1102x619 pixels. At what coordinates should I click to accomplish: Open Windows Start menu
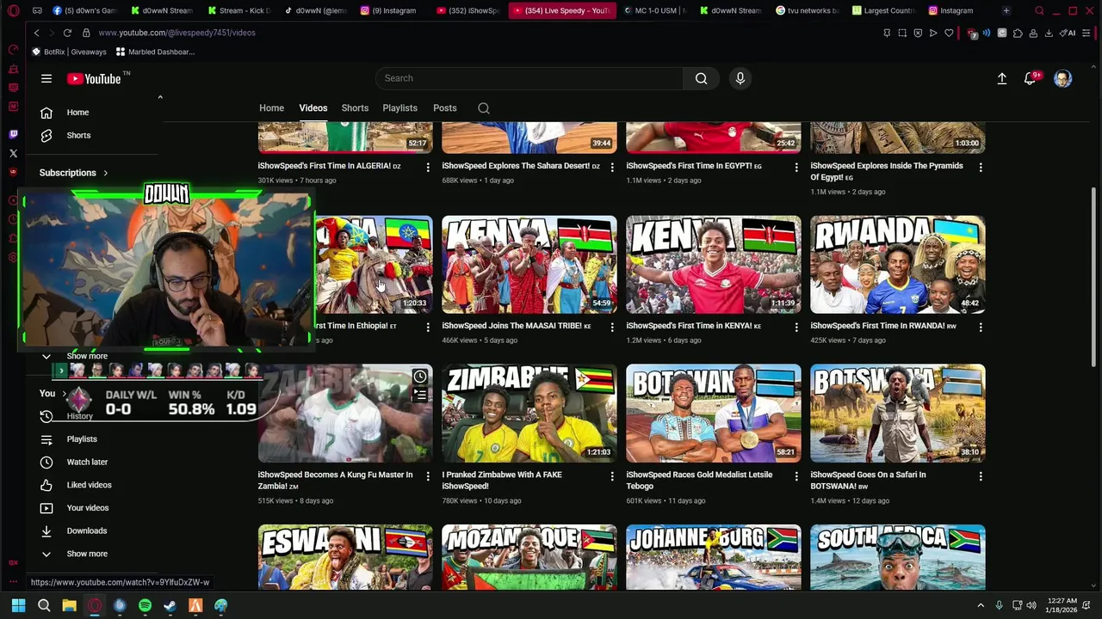pyautogui.click(x=18, y=605)
